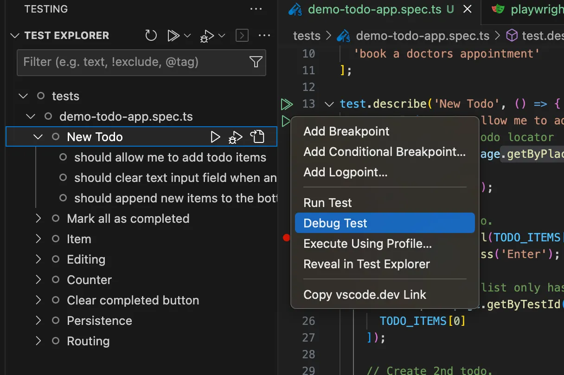Click status circle next to Routing
Image resolution: width=564 pixels, height=375 pixels.
[56, 341]
